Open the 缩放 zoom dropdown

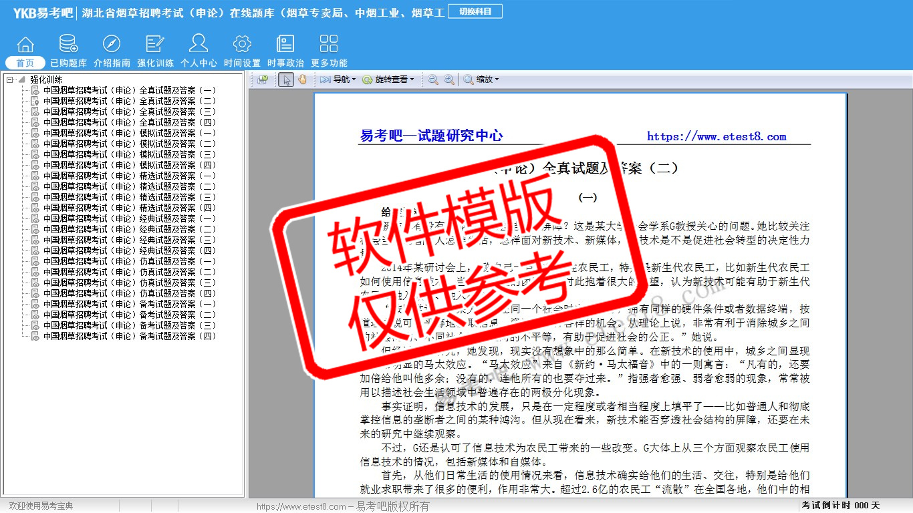click(x=482, y=79)
